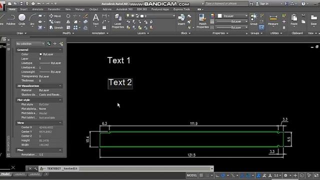
Task: Collapse the General section in Properties palette
Action: (60, 50)
